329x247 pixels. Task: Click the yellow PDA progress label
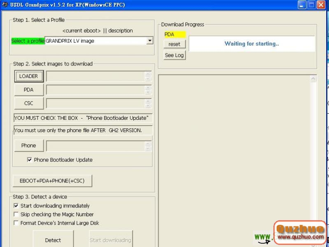click(x=175, y=35)
